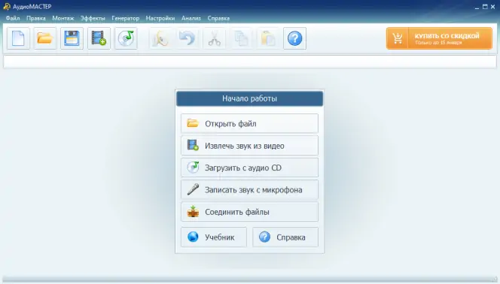Click the paste clipboard toolbar icon
500x284 pixels.
coord(268,38)
